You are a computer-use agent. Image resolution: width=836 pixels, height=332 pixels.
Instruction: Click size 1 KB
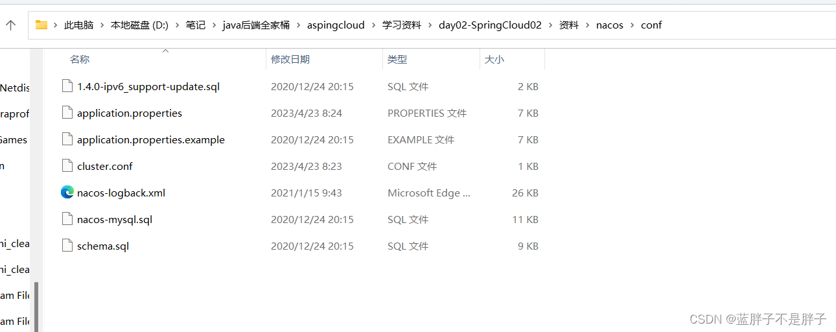528,166
